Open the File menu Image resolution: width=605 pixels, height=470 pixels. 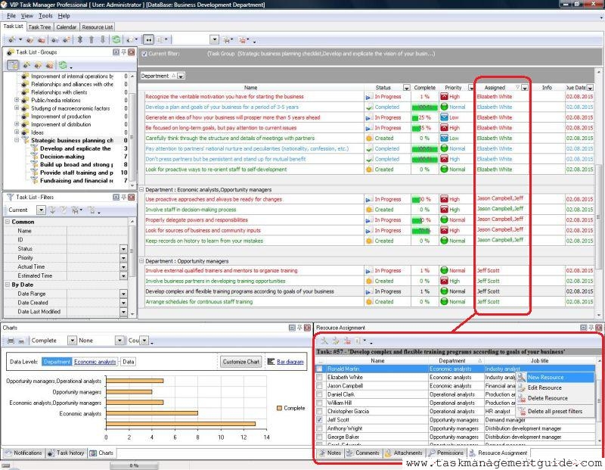click(x=11, y=16)
